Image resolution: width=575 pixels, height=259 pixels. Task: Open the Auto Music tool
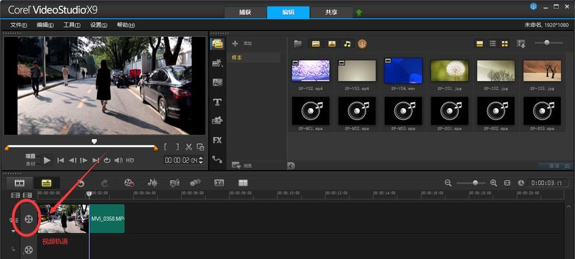click(175, 183)
